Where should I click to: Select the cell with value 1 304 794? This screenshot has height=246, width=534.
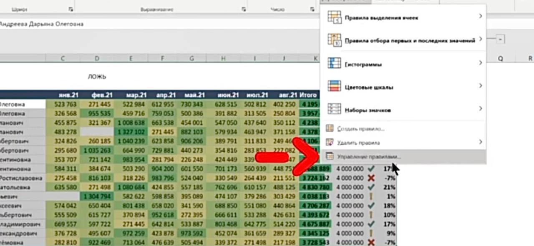click(x=96, y=196)
